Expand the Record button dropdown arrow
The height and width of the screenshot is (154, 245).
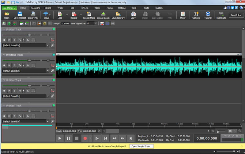tap(81, 14)
